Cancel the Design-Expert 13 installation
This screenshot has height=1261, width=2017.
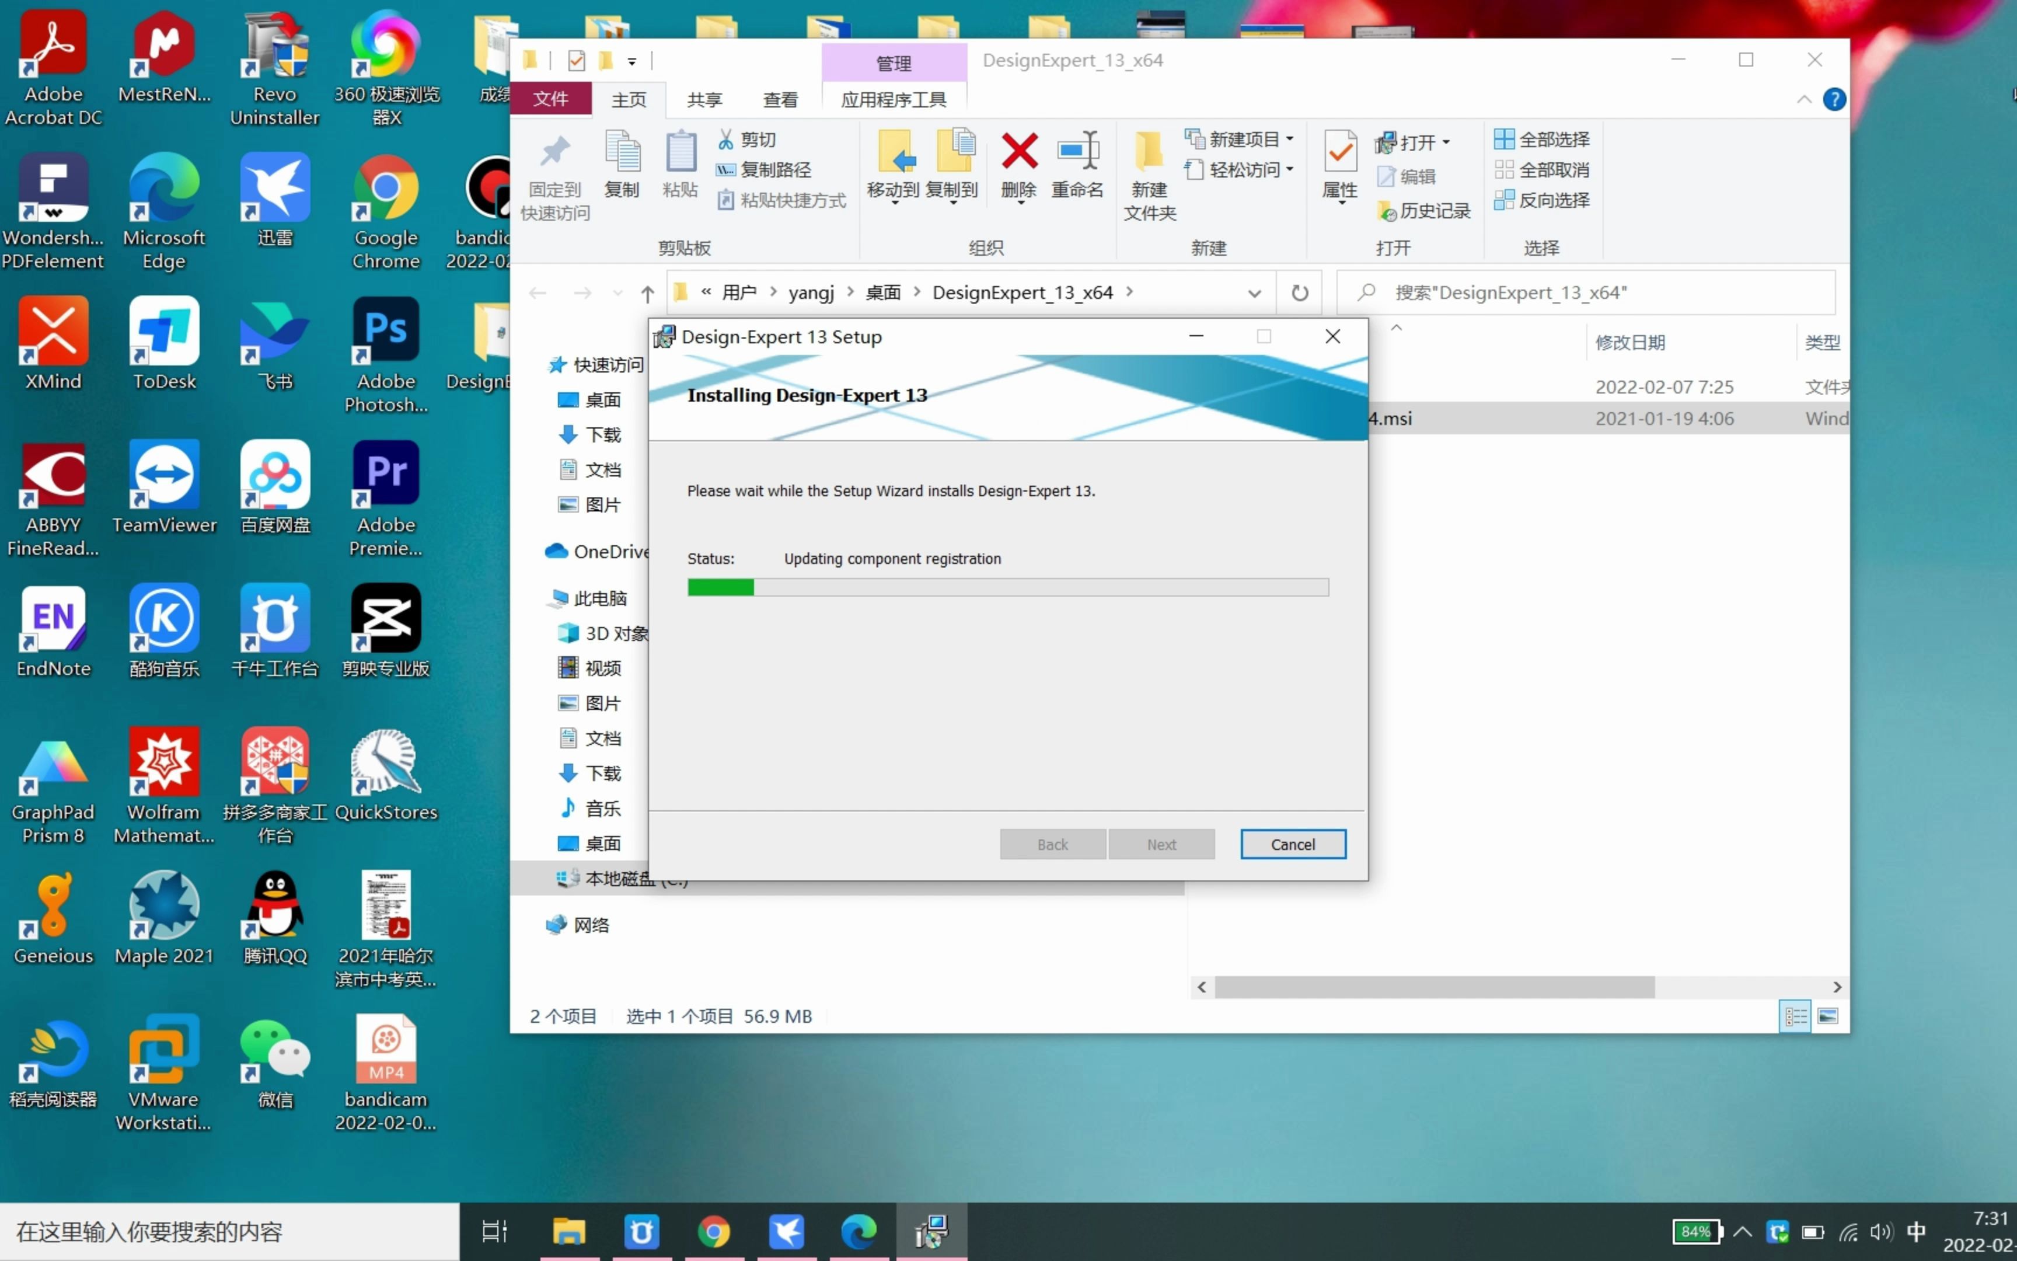(1292, 844)
